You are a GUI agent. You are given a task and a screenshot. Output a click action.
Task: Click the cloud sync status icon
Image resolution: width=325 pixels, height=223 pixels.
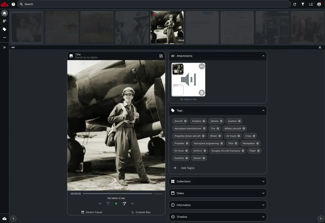click(4, 219)
